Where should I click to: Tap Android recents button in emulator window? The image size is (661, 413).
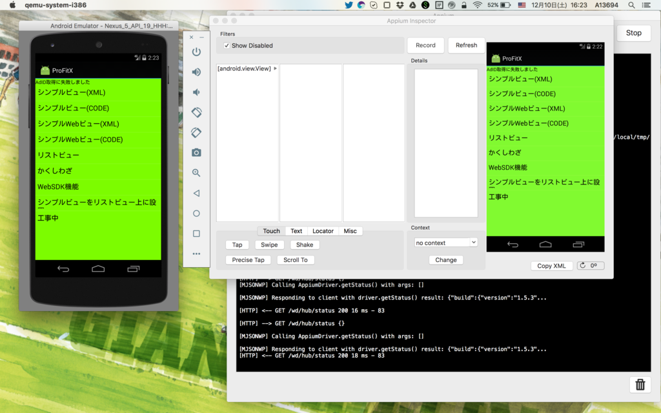pyautogui.click(x=133, y=268)
